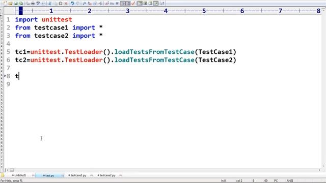326x183 pixels.
Task: Click the 'ANSI' encoding status entry
Action: point(290,181)
